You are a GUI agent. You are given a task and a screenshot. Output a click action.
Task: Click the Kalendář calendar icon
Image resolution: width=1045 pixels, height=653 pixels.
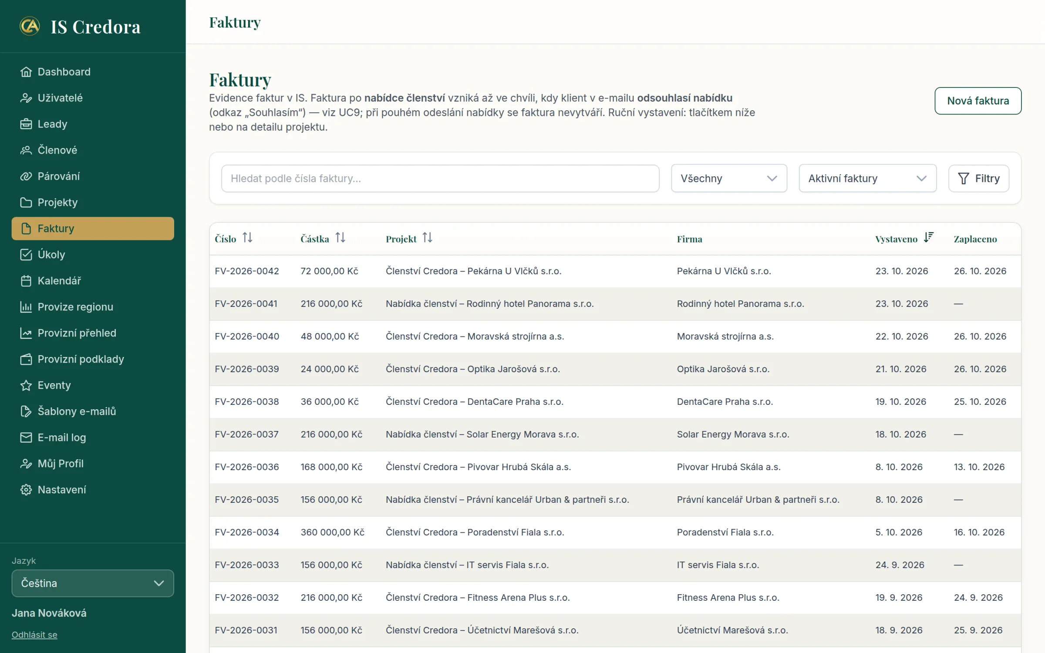click(26, 281)
